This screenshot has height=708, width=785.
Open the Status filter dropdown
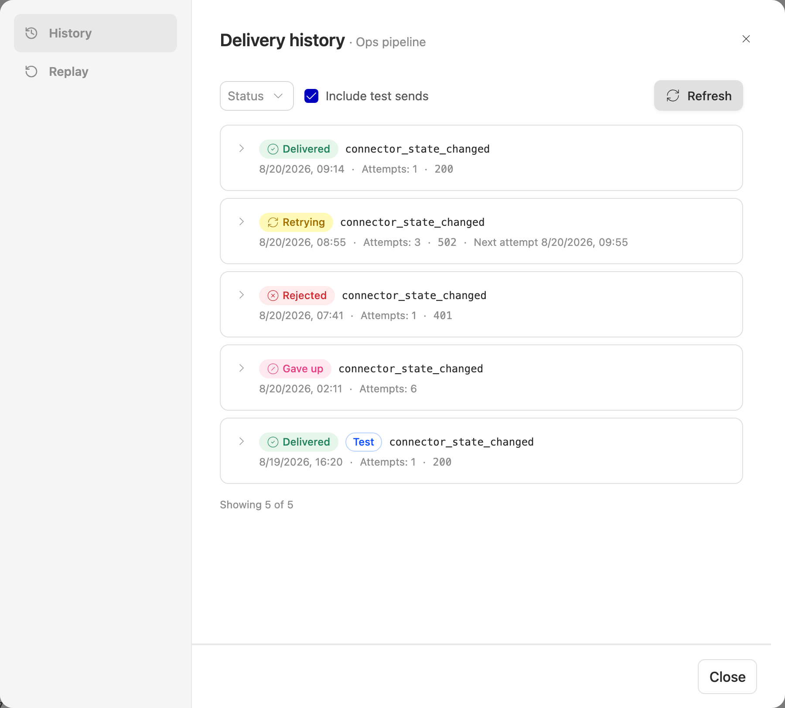257,96
